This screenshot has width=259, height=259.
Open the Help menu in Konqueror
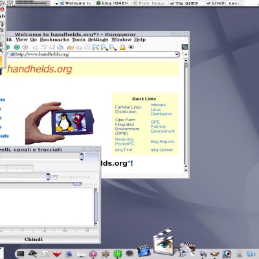tap(140, 39)
